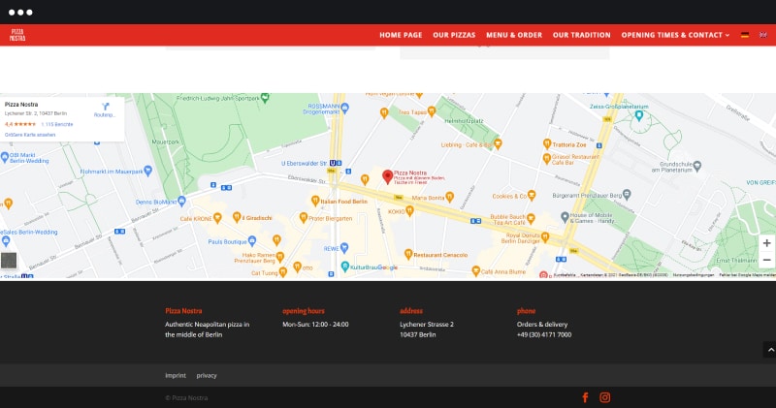Select the Pauls Boutique shop marker
The height and width of the screenshot is (408, 776).
[252, 241]
